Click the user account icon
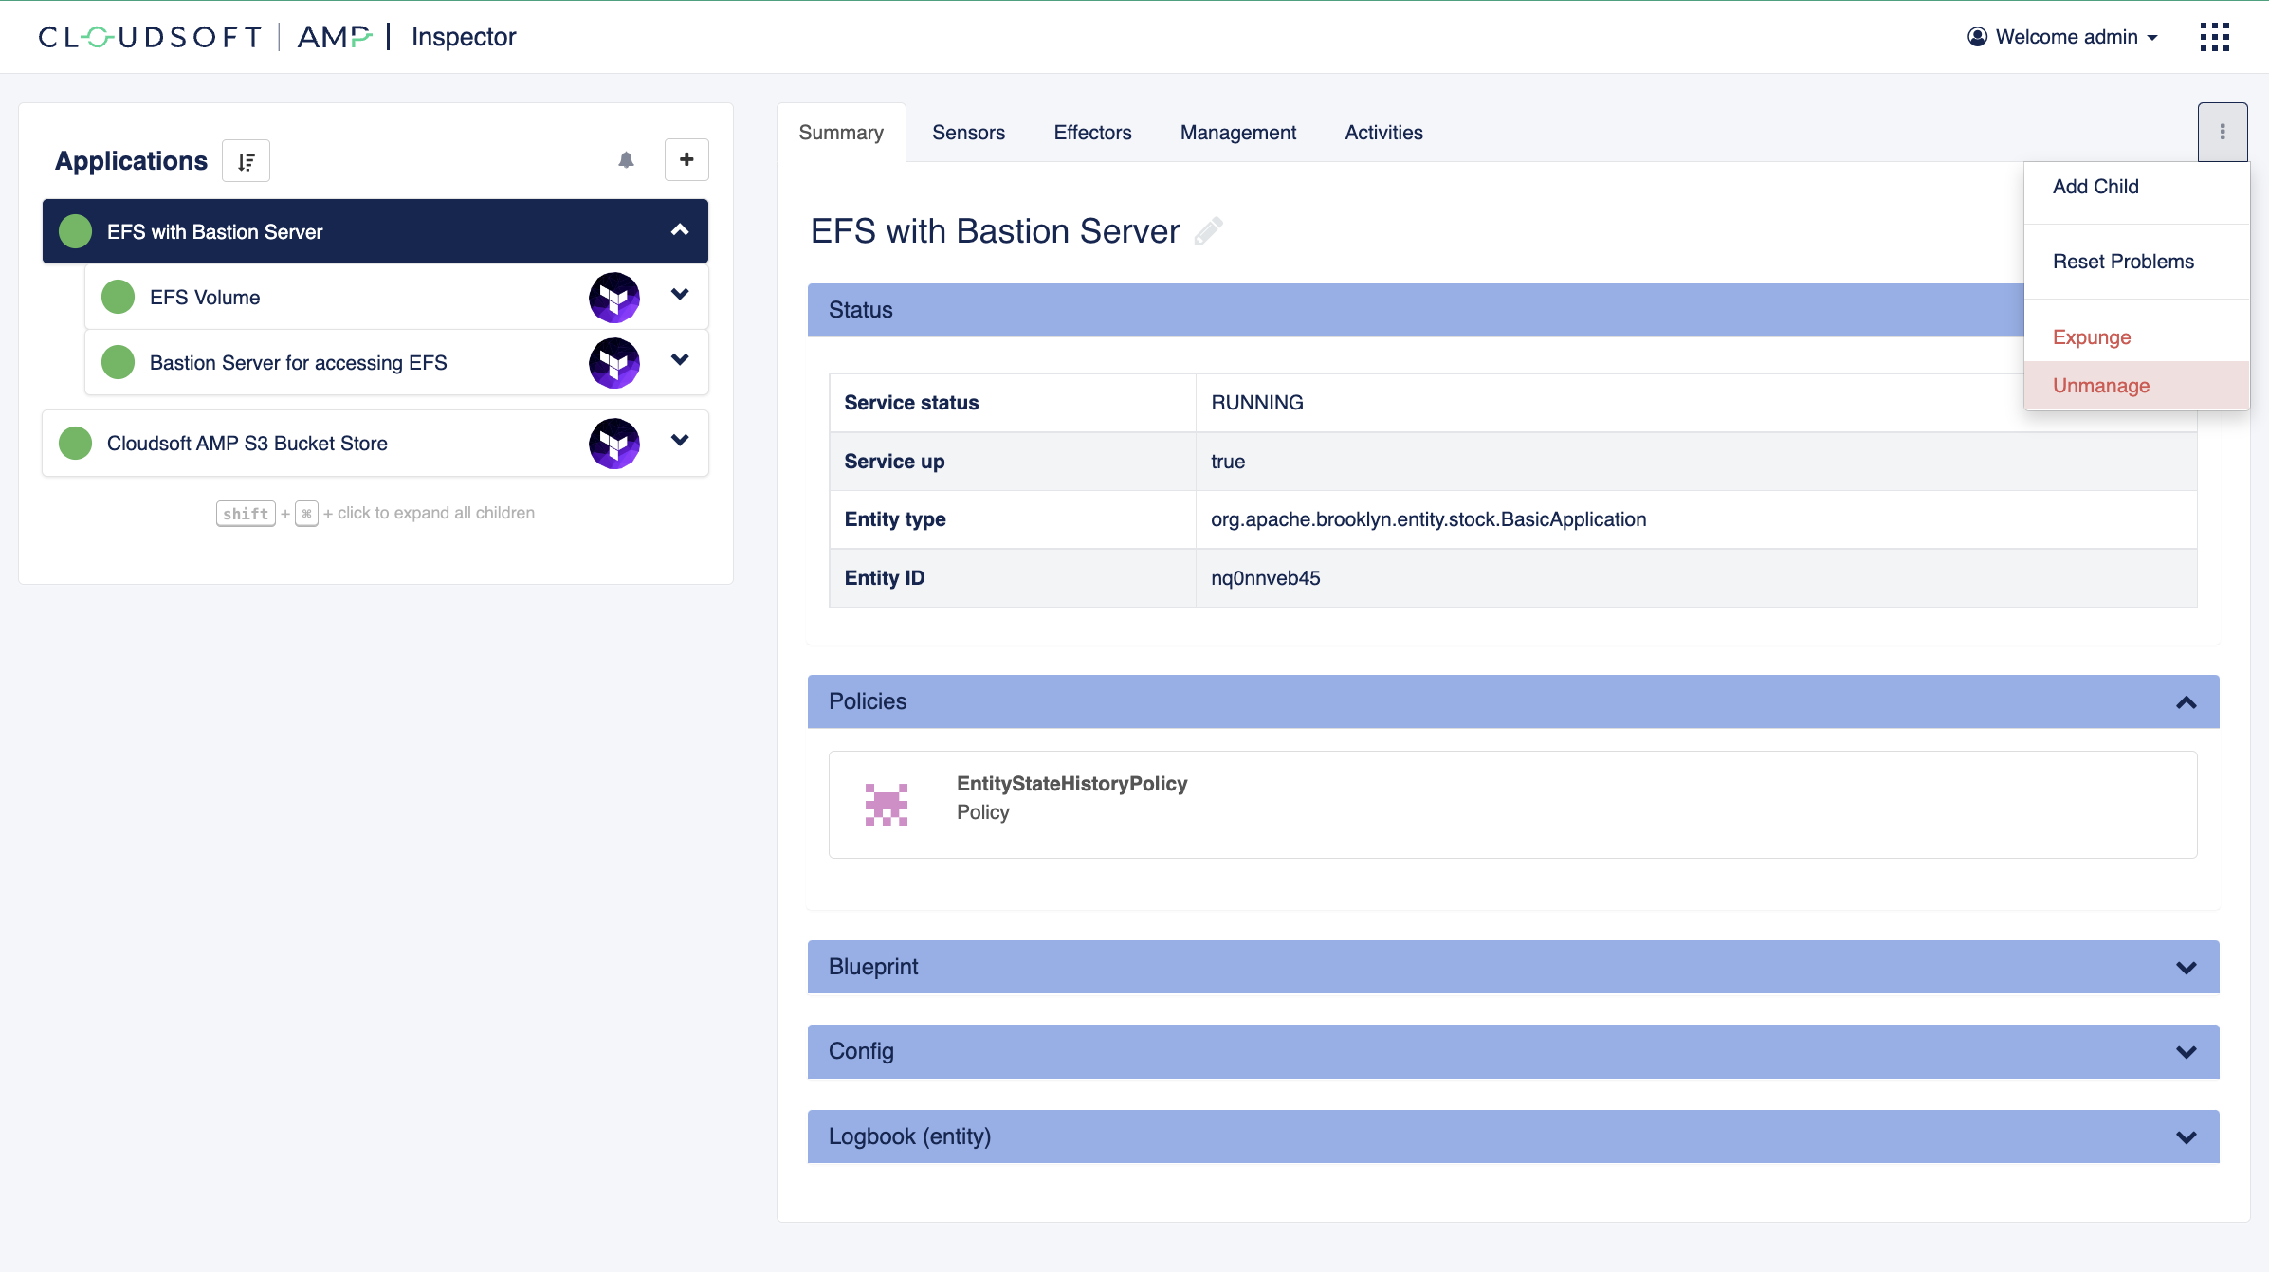2269x1272 pixels. tap(1977, 37)
